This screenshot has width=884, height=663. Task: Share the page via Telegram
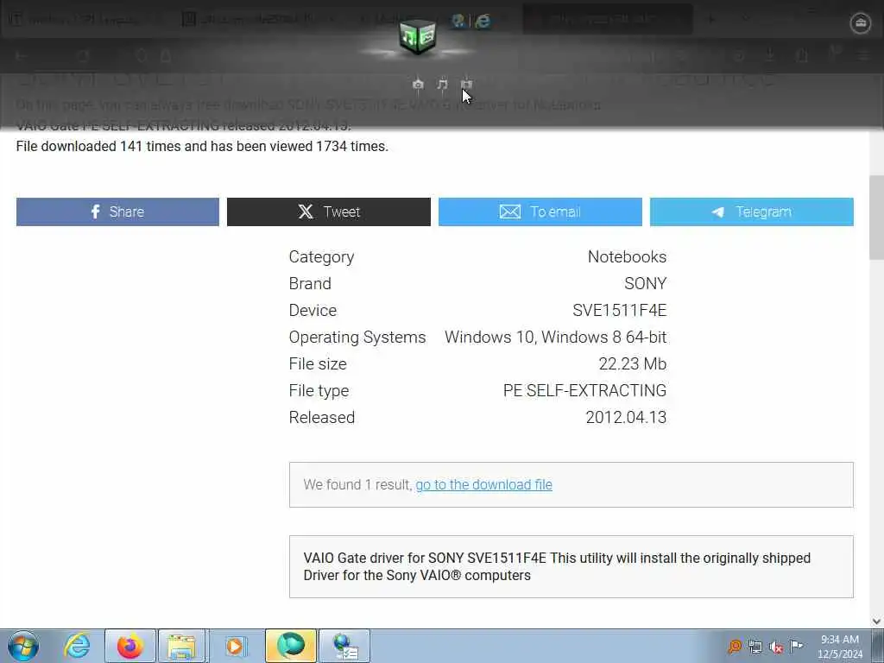coord(752,212)
